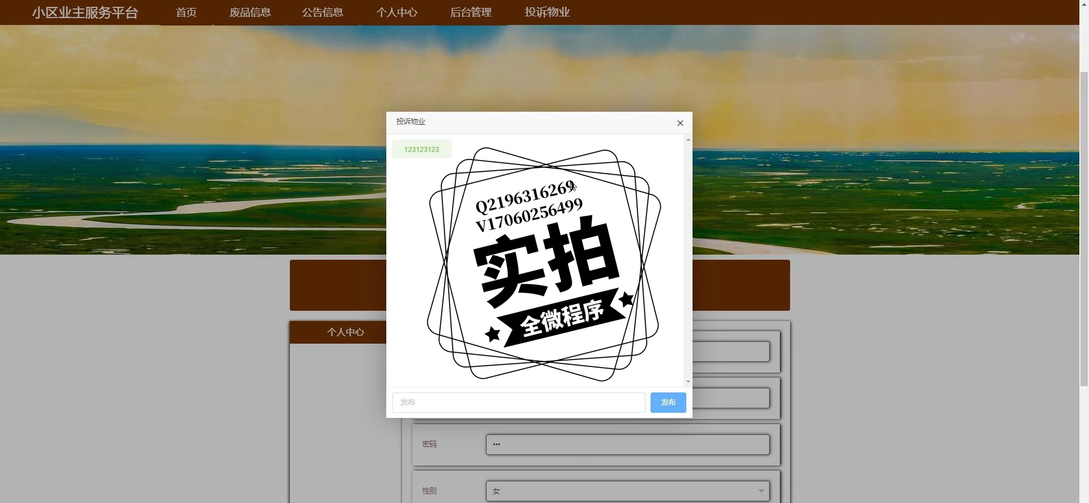Open the 公告信息 navigation item
The image size is (1089, 503).
[x=323, y=12]
